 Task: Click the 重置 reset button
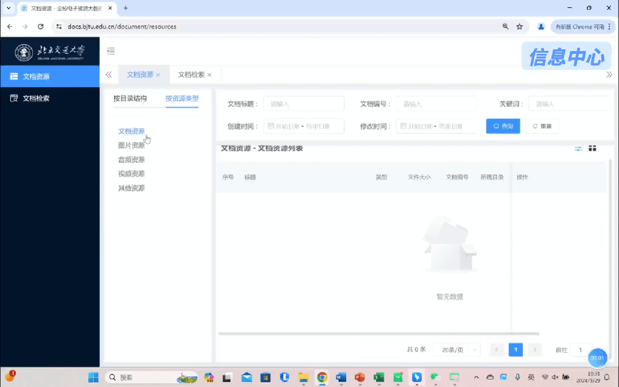click(x=542, y=126)
